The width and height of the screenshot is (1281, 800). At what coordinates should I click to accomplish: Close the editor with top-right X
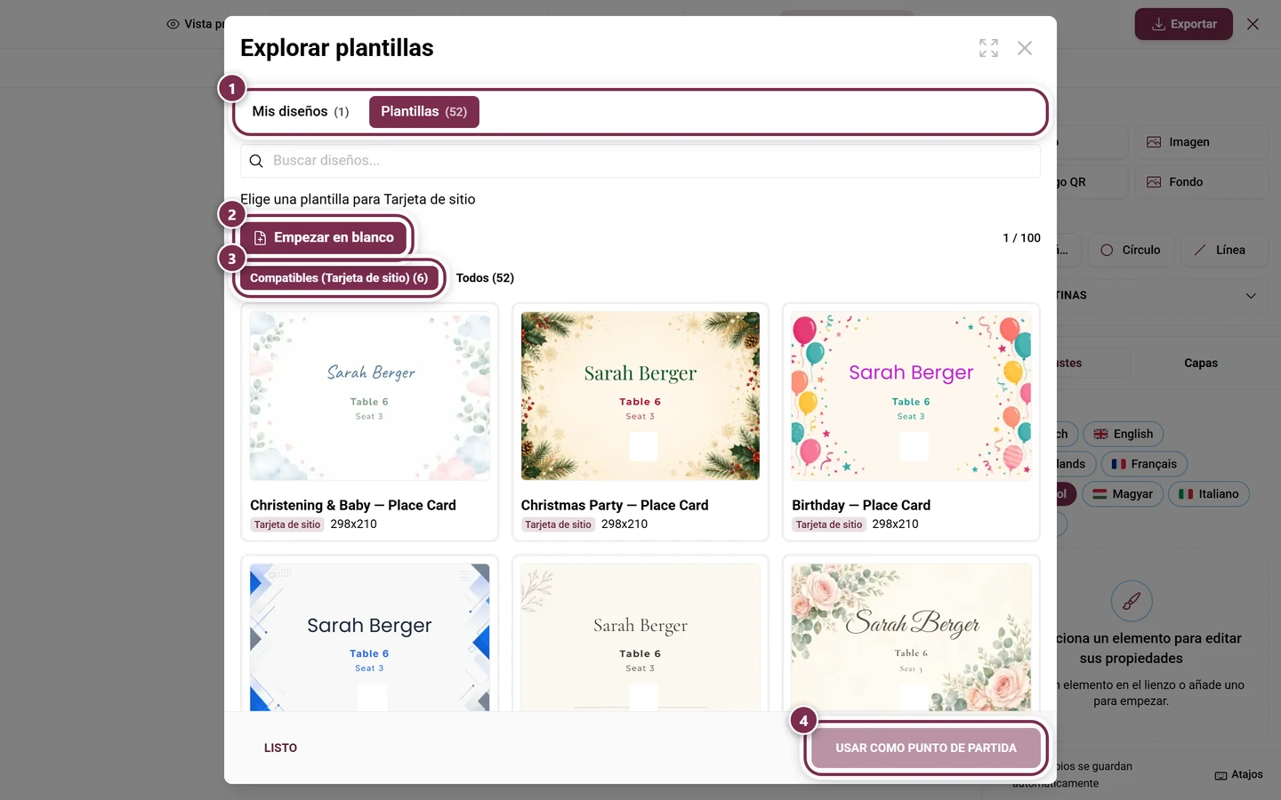coord(1253,24)
